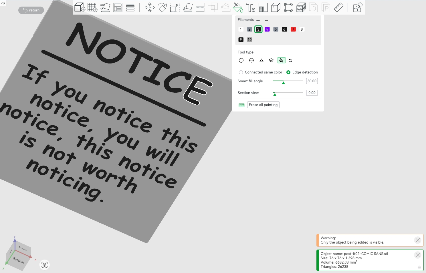
Task: Run the Auto orient tool
Action: click(x=105, y=7)
